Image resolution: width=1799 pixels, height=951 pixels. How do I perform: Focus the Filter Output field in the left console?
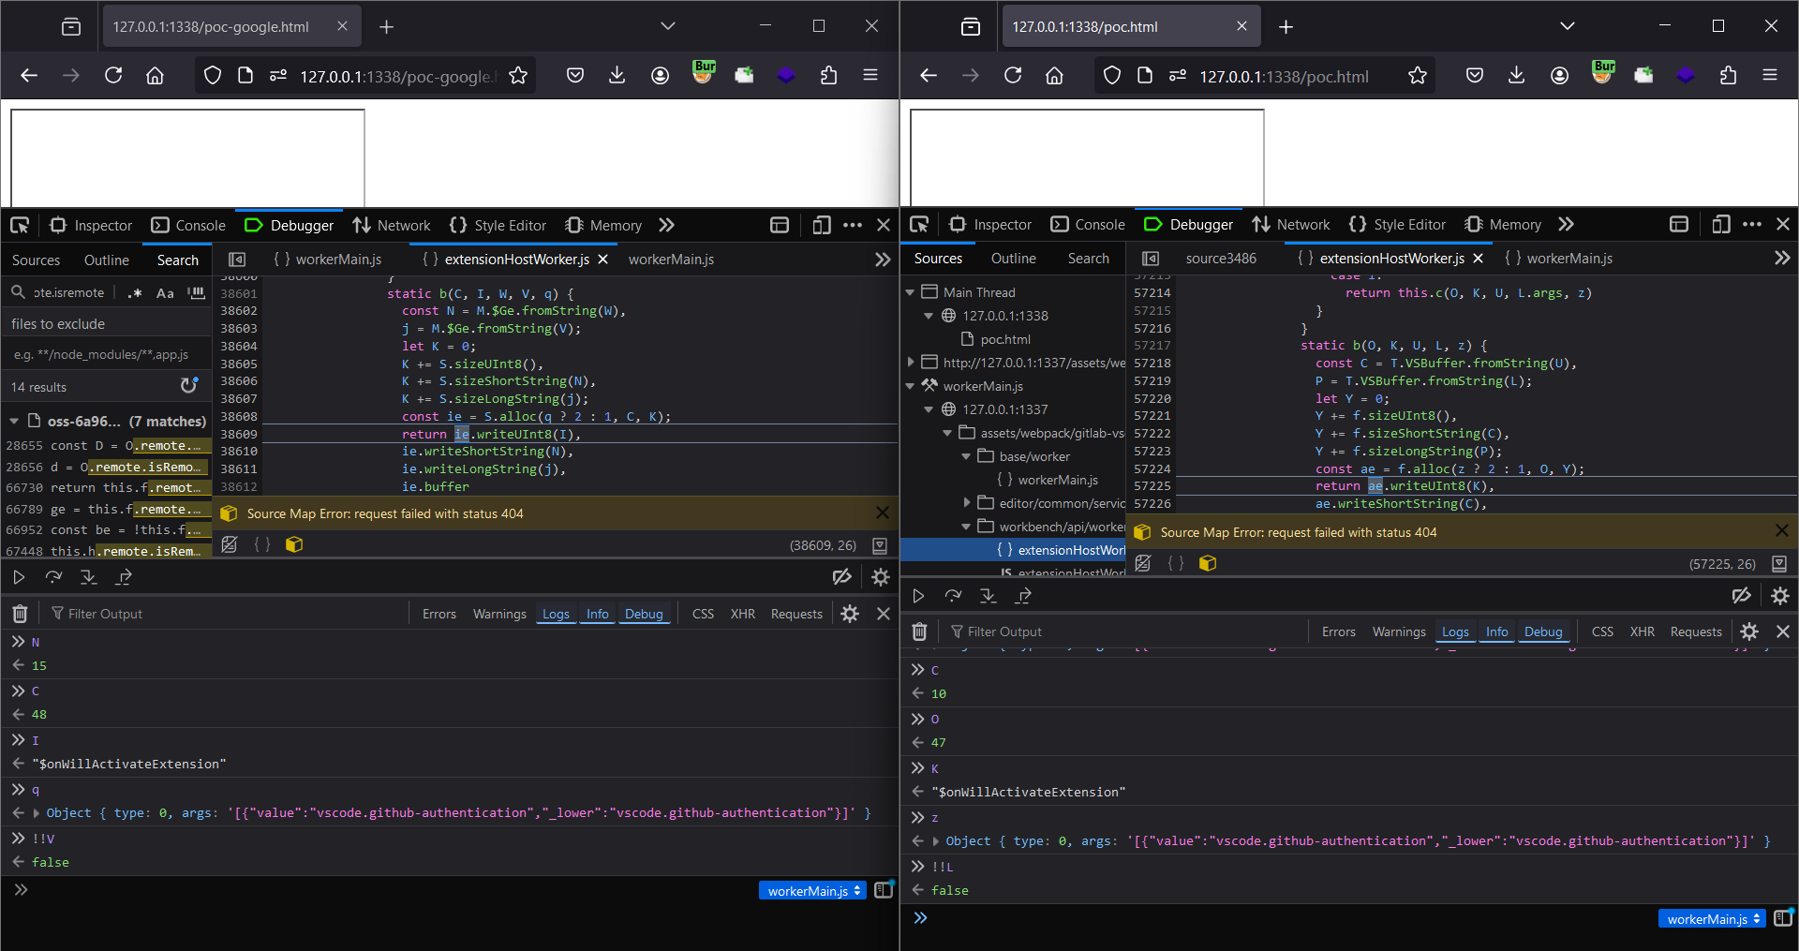[x=225, y=614]
